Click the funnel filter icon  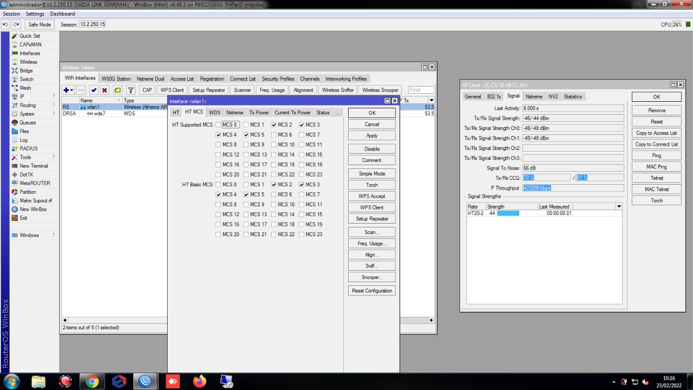[x=130, y=90]
